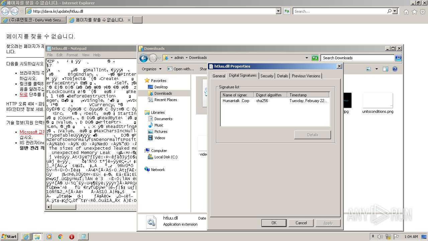
Task: Open Notepad's Format menu
Action: point(72,55)
